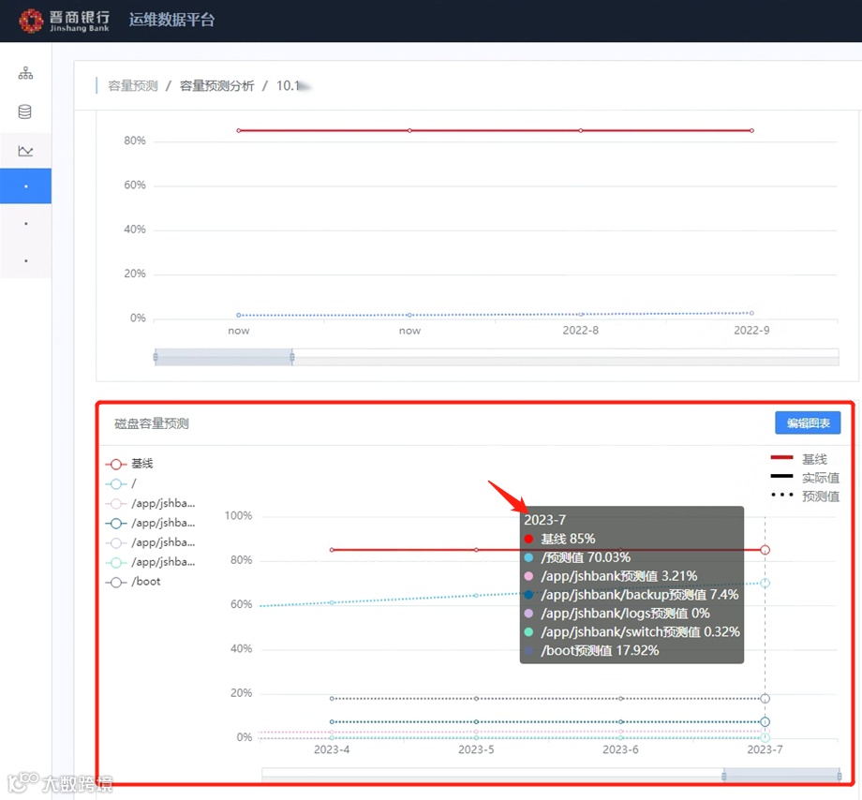Click the 2022-8 axis label
862x800 pixels.
coord(581,331)
